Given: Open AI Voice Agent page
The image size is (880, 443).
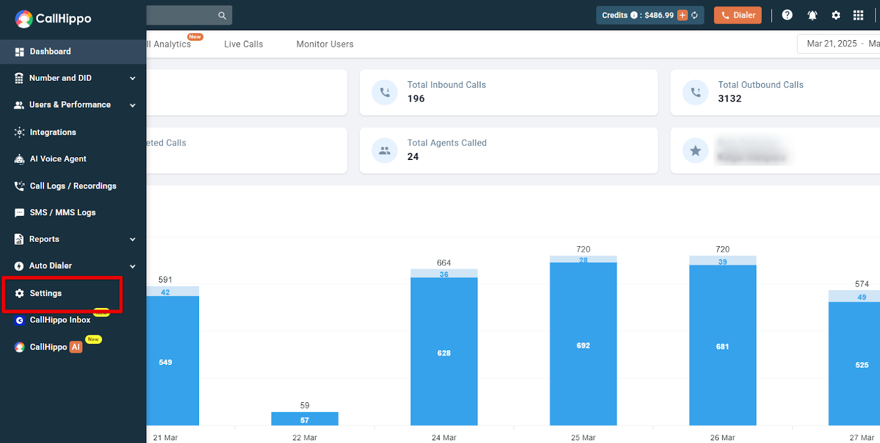Looking at the screenshot, I should click(x=73, y=159).
